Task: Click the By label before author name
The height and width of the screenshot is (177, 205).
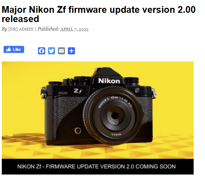Action: (4, 29)
